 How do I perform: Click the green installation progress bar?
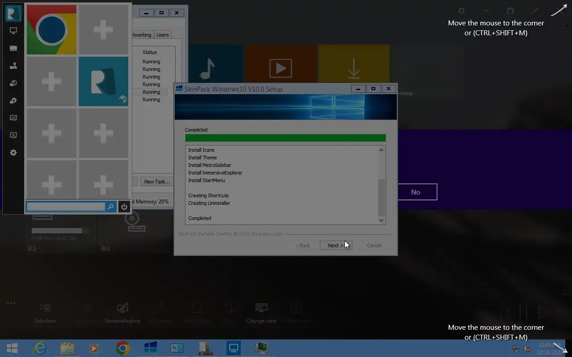(285, 138)
